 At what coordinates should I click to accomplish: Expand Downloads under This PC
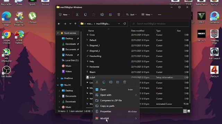(59, 102)
